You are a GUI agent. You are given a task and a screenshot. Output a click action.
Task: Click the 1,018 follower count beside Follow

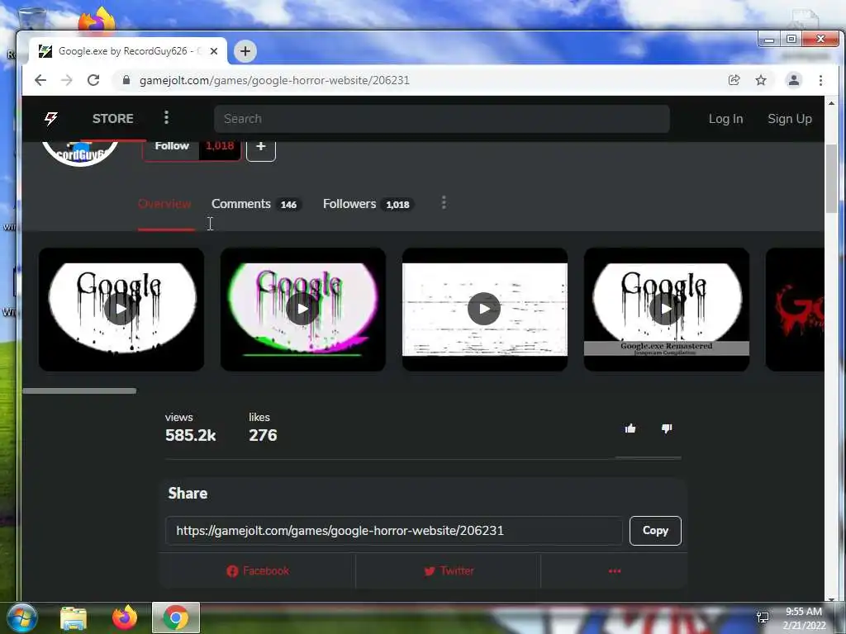coord(220,148)
